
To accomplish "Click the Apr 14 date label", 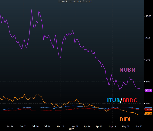I will pos(87,126).
